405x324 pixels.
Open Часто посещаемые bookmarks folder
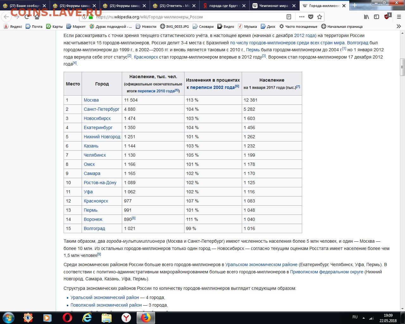(x=298, y=27)
